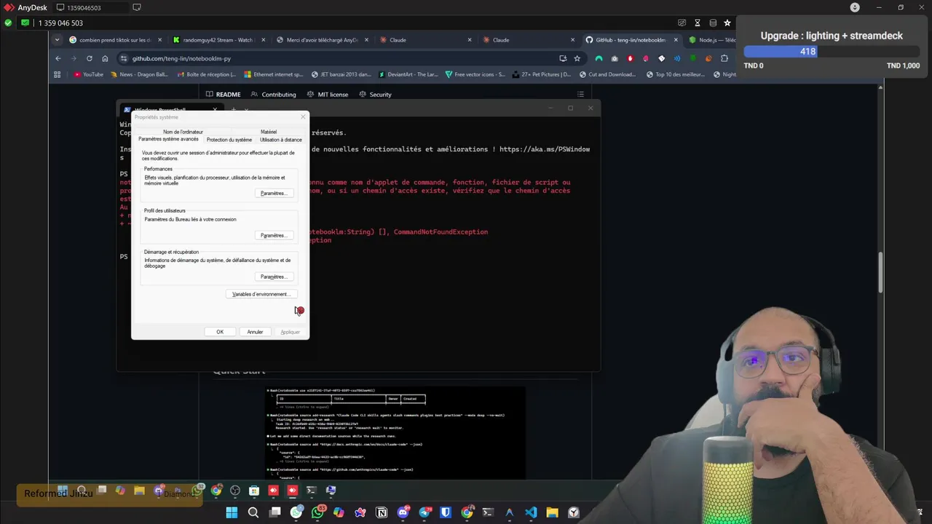This screenshot has height=524, width=932.
Task: Click the Variables d'environnement button
Action: click(261, 294)
